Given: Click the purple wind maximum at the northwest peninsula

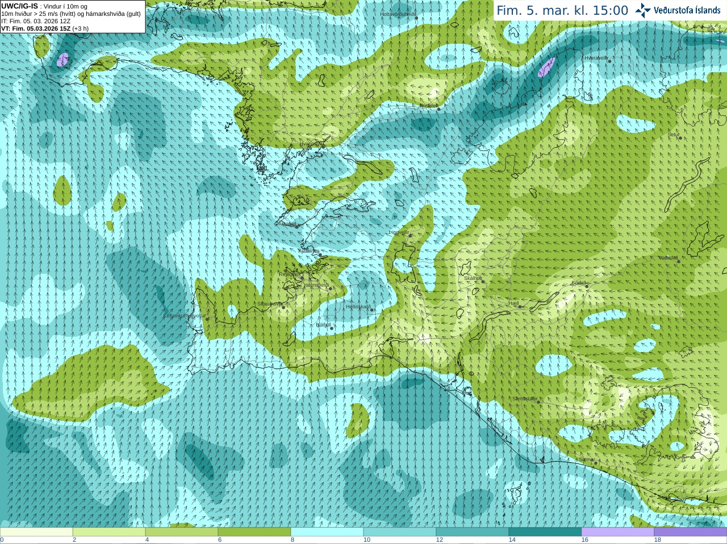Looking at the screenshot, I should [x=63, y=60].
